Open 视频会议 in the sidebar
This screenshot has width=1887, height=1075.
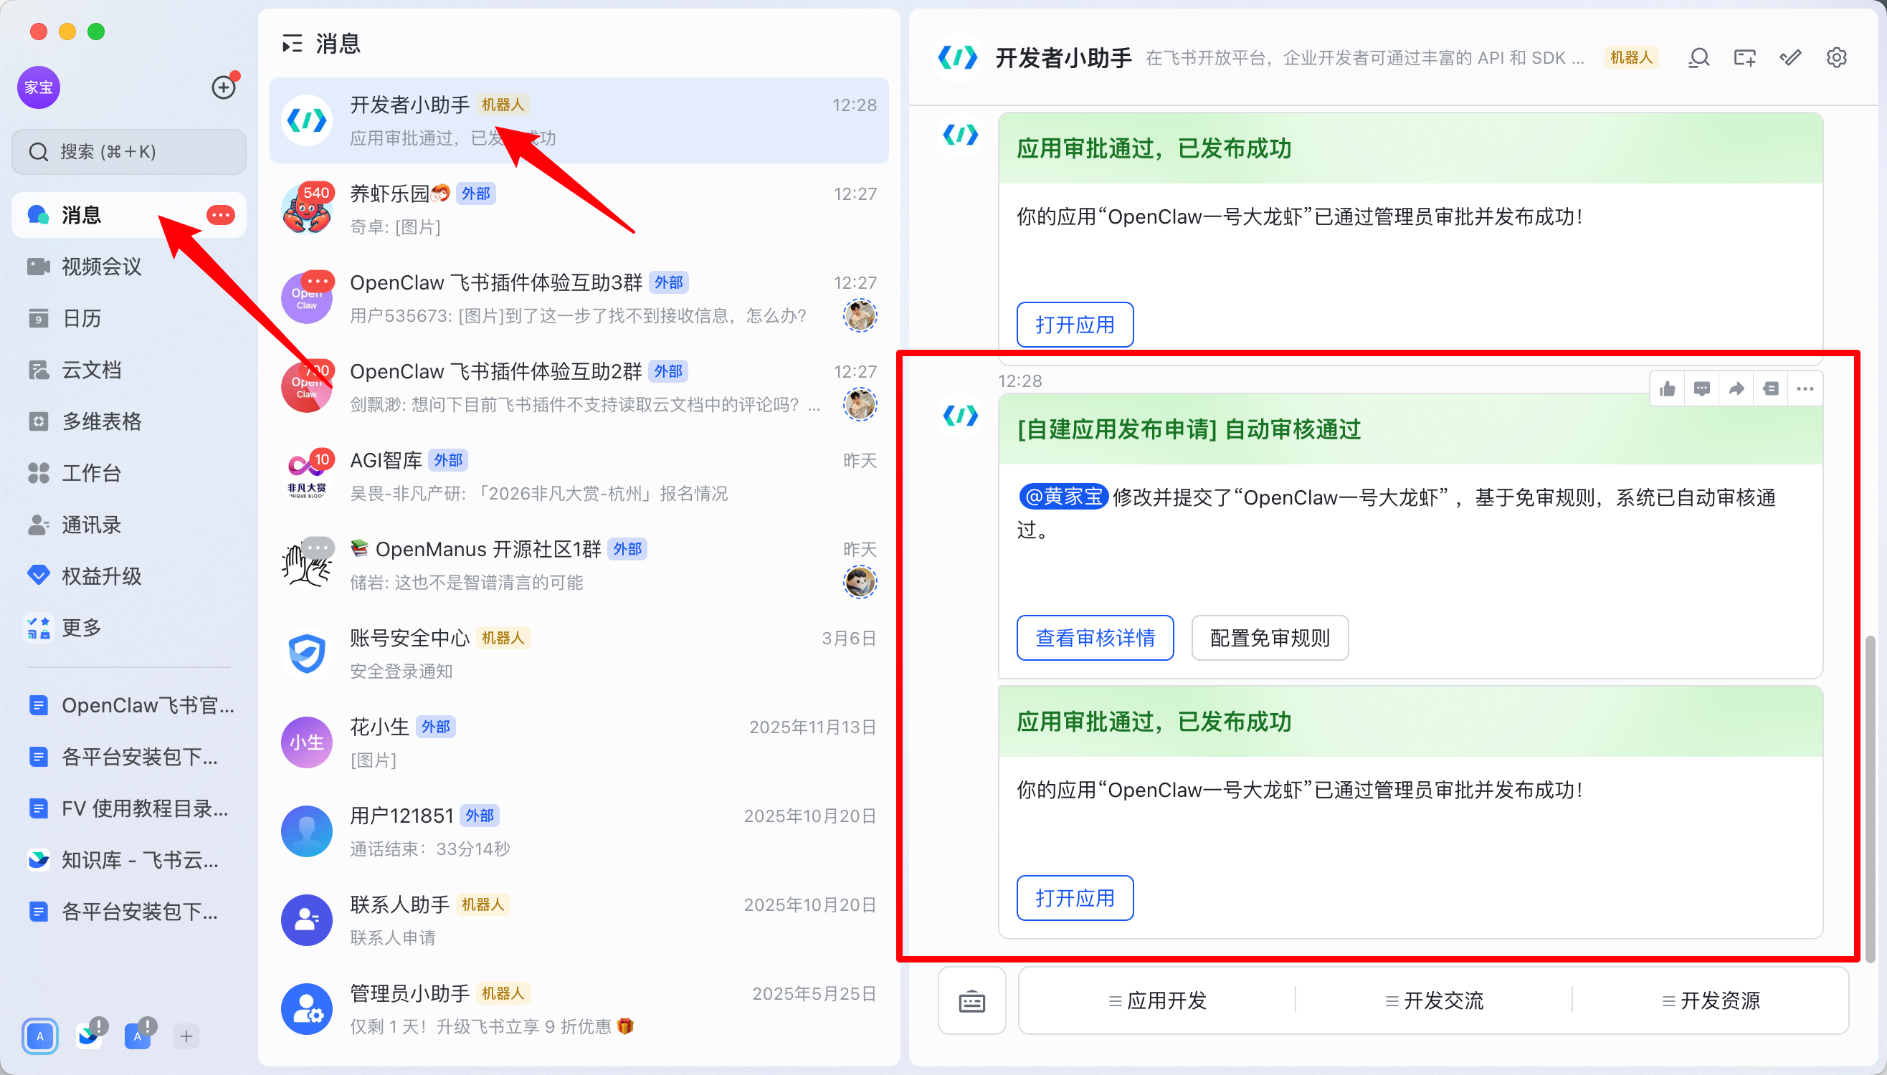pos(128,267)
